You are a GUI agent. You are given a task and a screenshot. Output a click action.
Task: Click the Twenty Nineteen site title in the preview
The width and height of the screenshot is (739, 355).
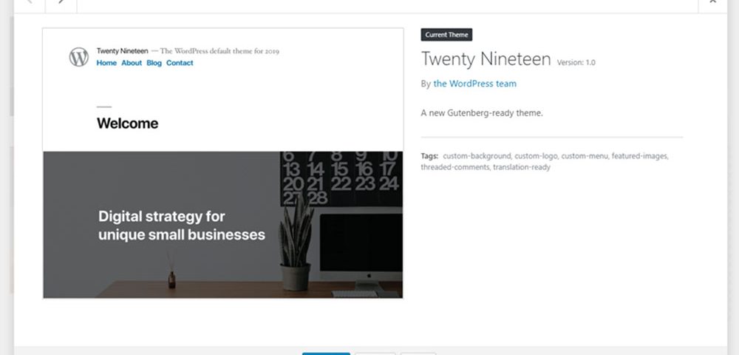[123, 51]
